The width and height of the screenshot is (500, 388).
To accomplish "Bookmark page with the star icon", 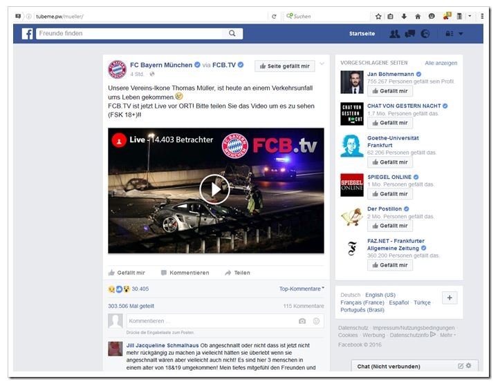I will click(x=378, y=17).
